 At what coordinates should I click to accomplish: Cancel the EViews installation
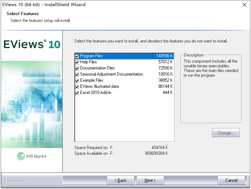[x=231, y=180]
